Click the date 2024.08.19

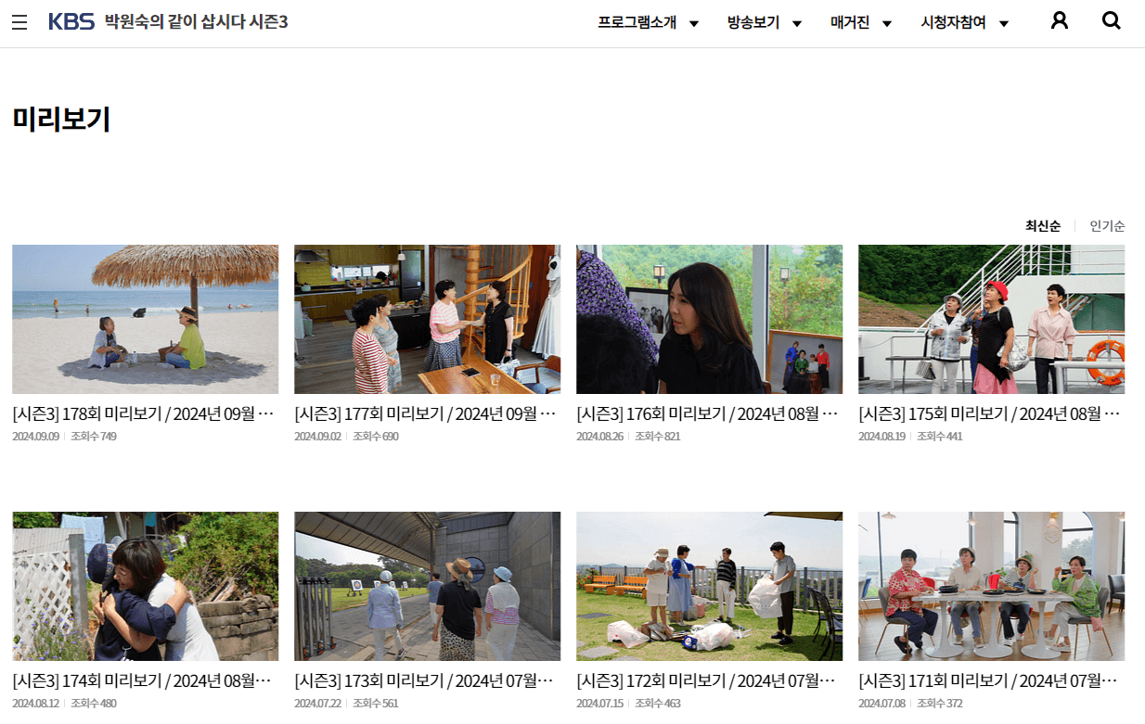tap(881, 437)
